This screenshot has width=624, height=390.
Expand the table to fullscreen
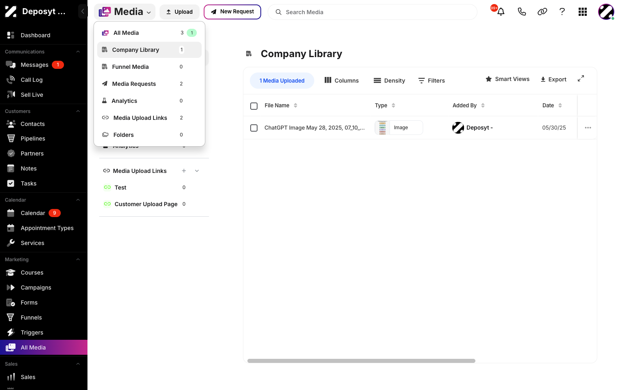point(581,79)
